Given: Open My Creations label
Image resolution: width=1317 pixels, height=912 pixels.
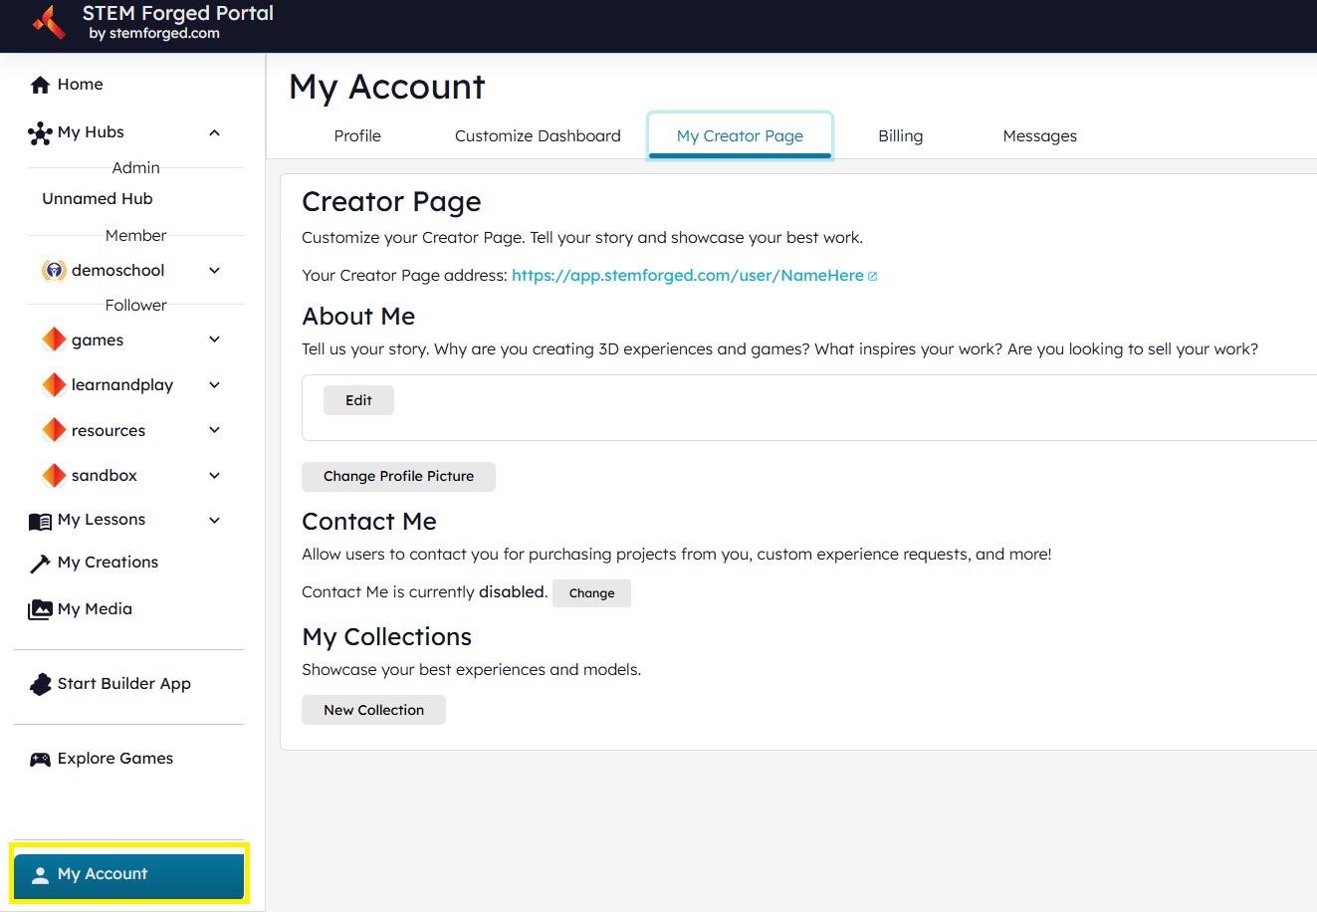Looking at the screenshot, I should tap(108, 563).
